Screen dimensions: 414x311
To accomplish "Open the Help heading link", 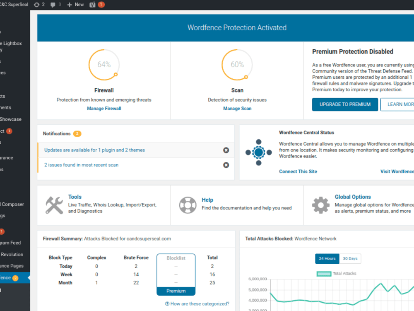I will coord(207,200).
